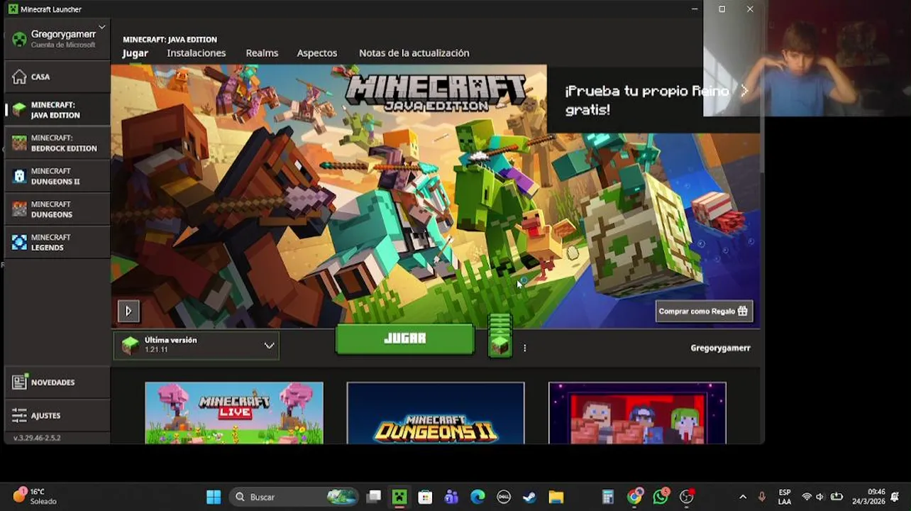The height and width of the screenshot is (511, 911).
Task: Open the three-dot options menu
Action: pos(525,348)
